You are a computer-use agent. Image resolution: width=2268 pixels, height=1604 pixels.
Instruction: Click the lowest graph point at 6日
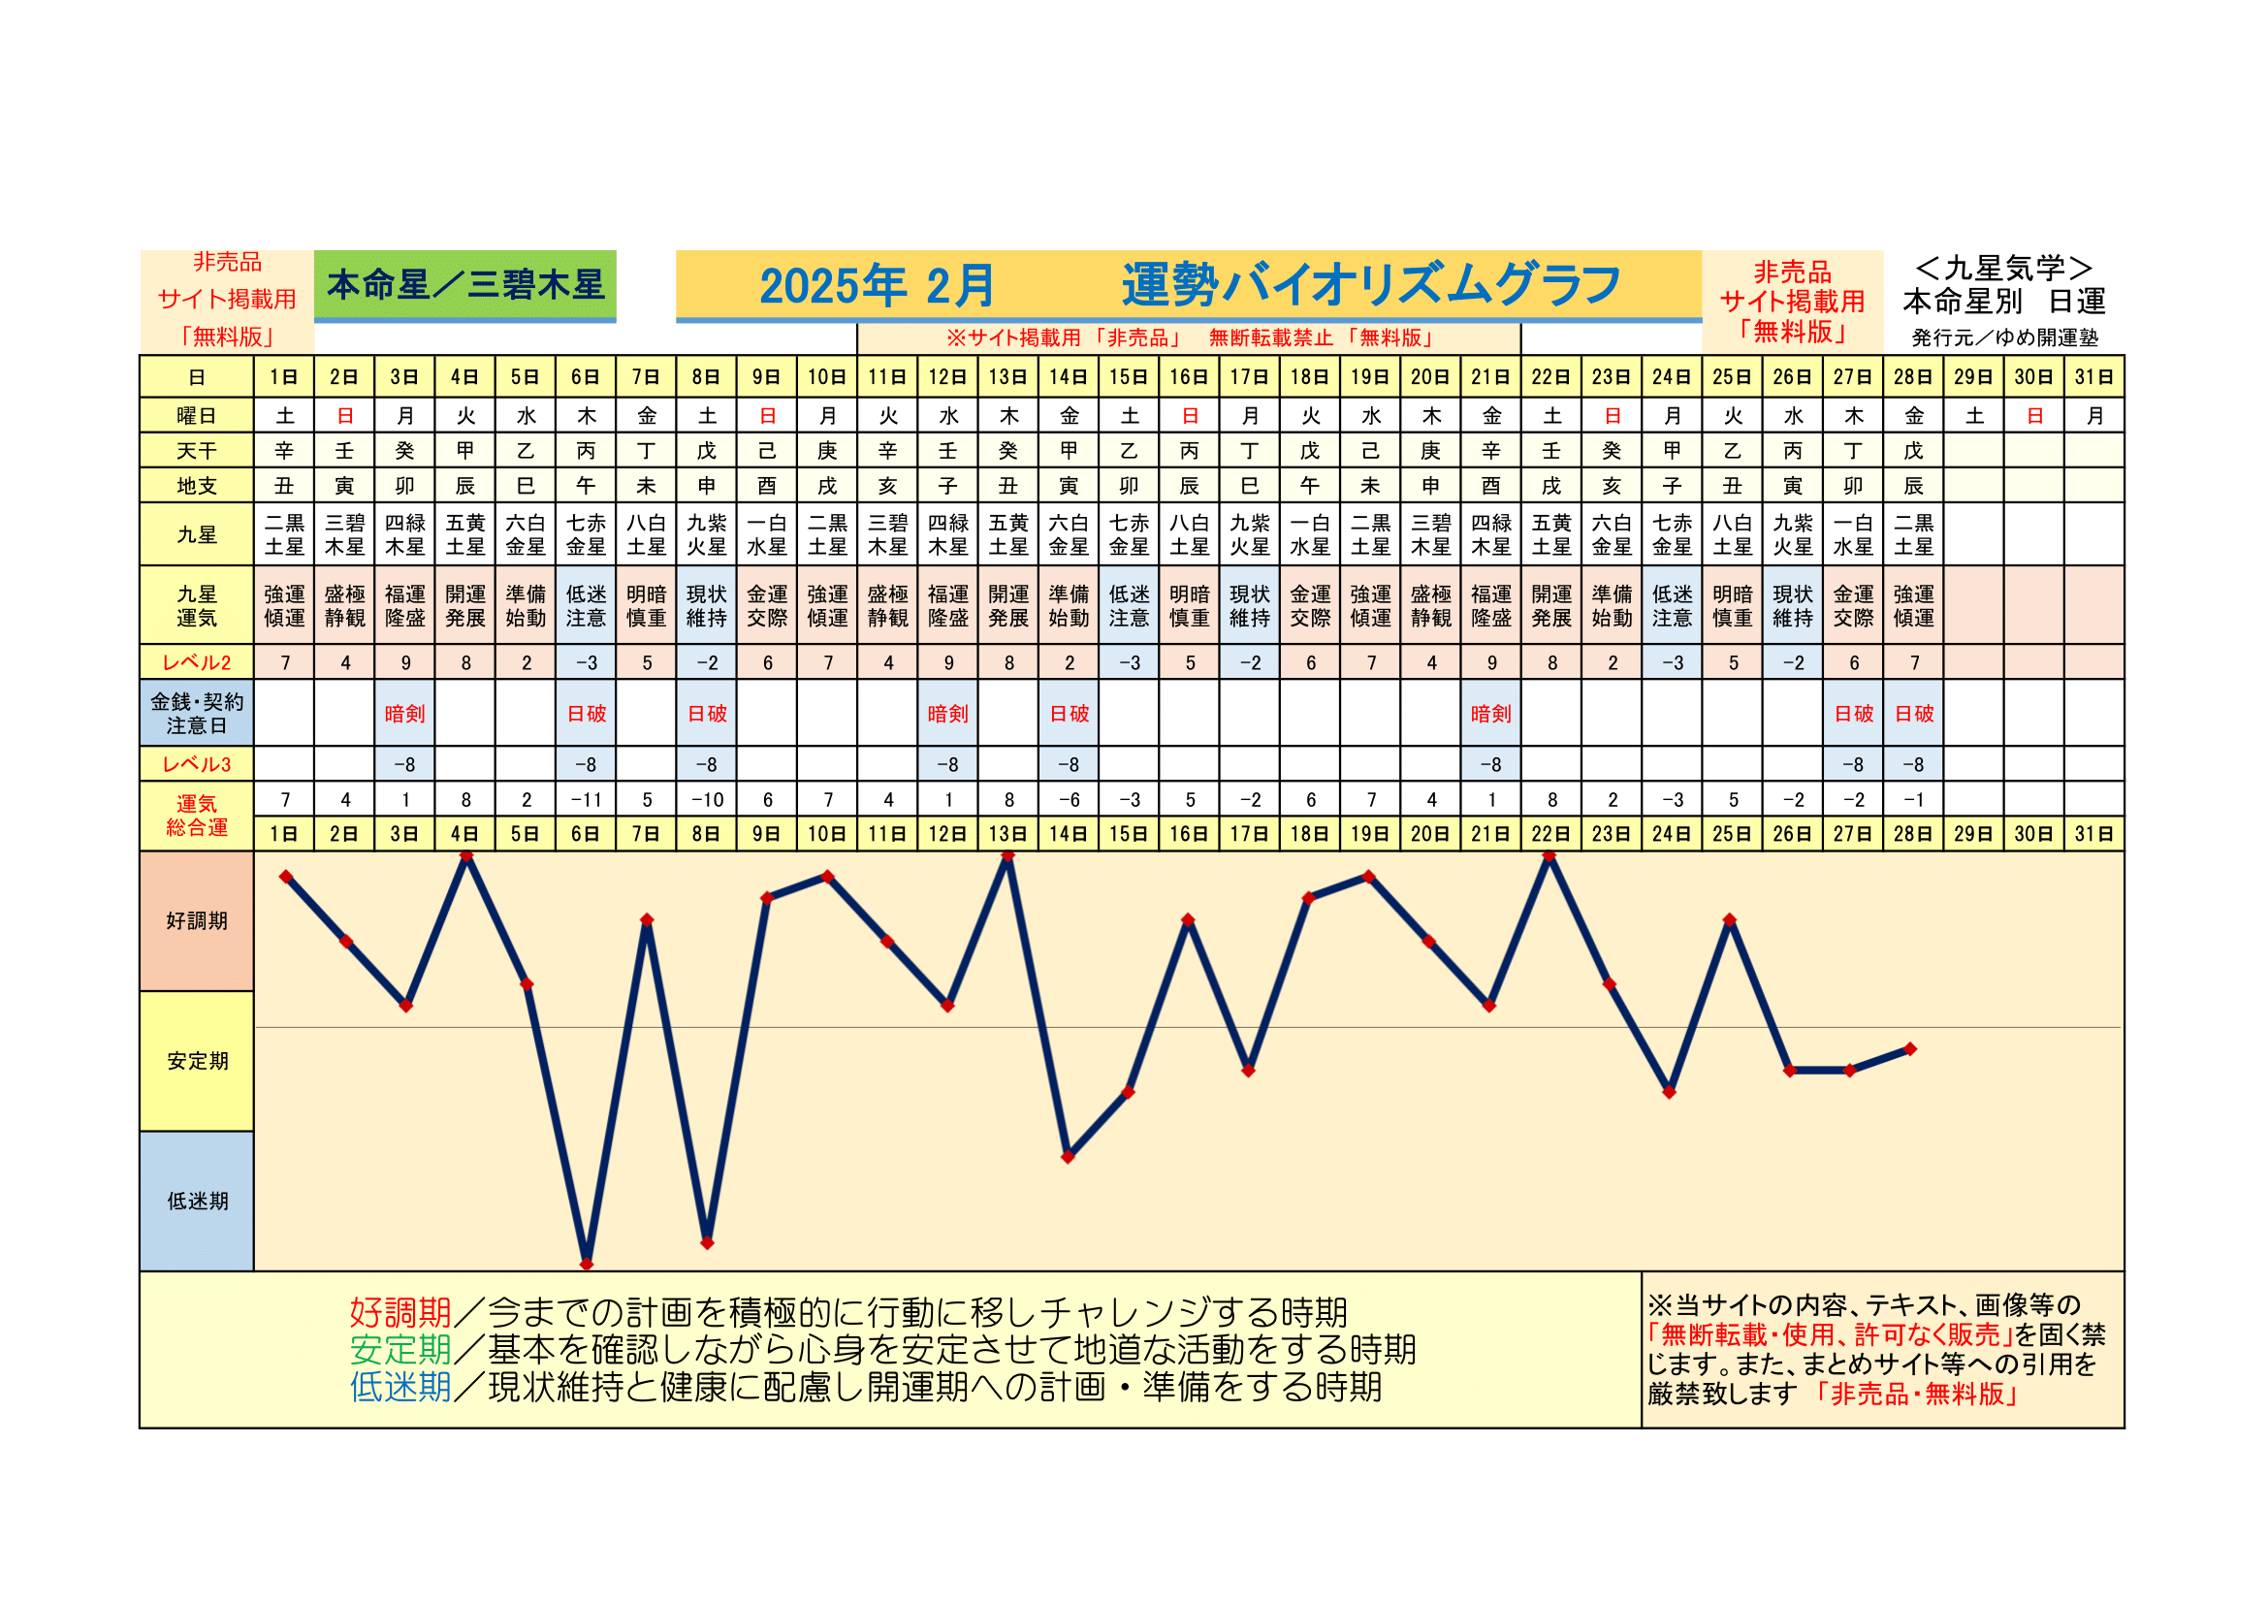point(587,1265)
